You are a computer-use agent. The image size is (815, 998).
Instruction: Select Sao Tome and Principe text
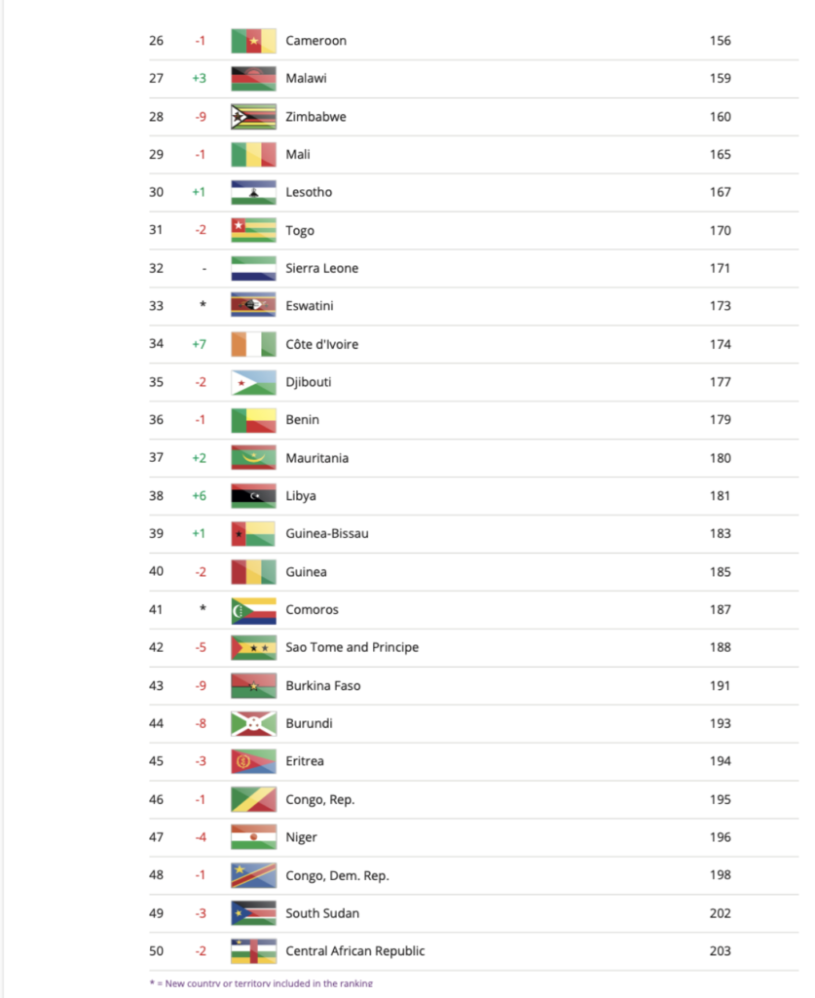(352, 648)
